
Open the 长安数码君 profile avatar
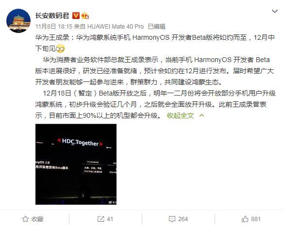pos(18,21)
